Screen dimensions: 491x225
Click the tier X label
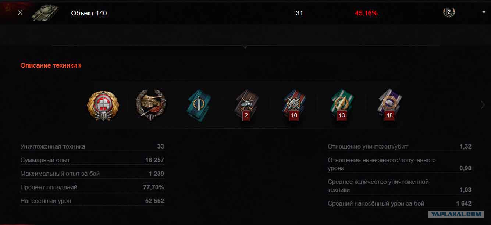pos(20,12)
